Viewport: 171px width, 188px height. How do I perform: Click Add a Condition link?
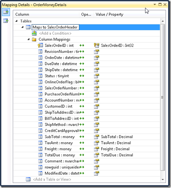click(55, 33)
